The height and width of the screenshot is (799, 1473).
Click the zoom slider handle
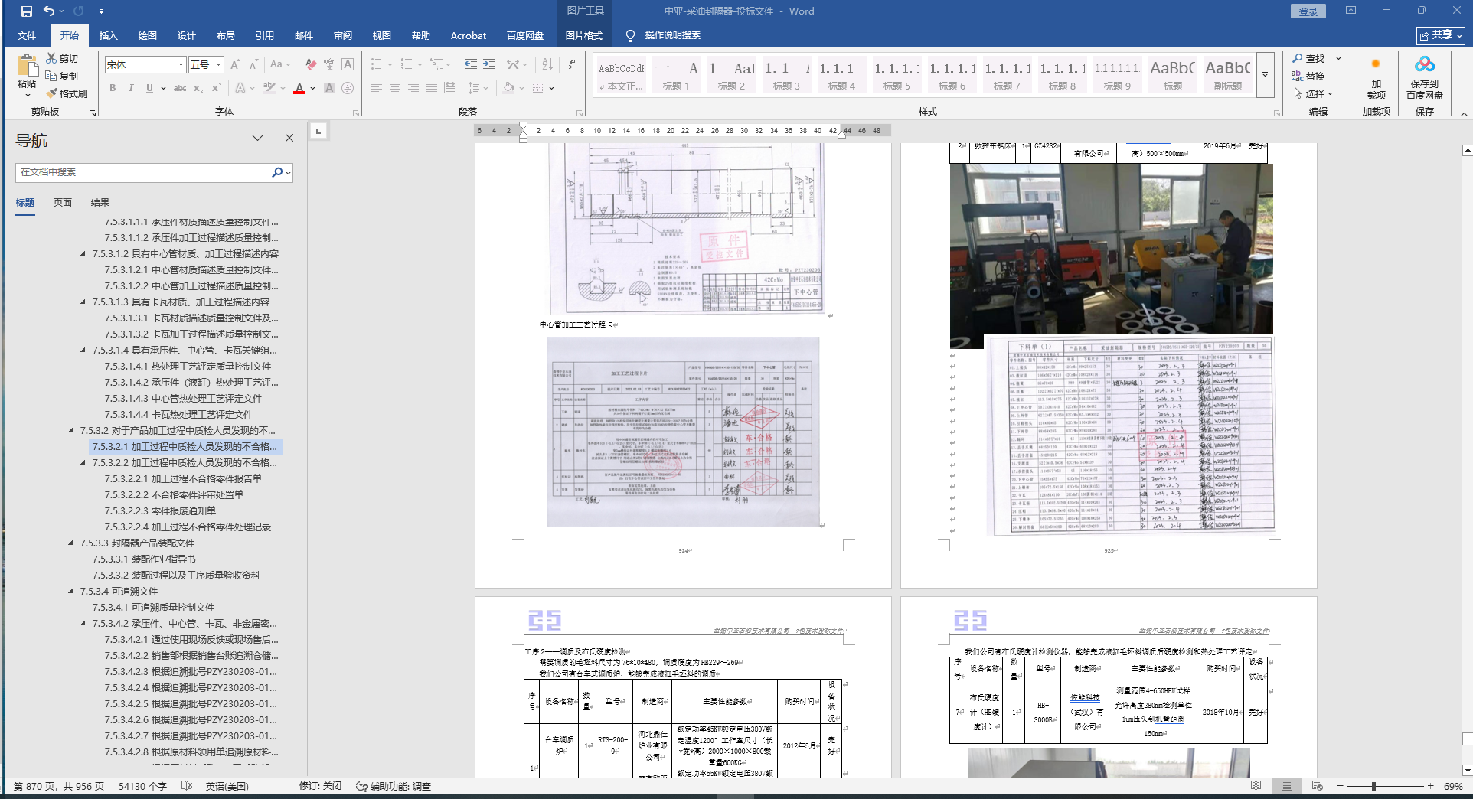tap(1374, 786)
